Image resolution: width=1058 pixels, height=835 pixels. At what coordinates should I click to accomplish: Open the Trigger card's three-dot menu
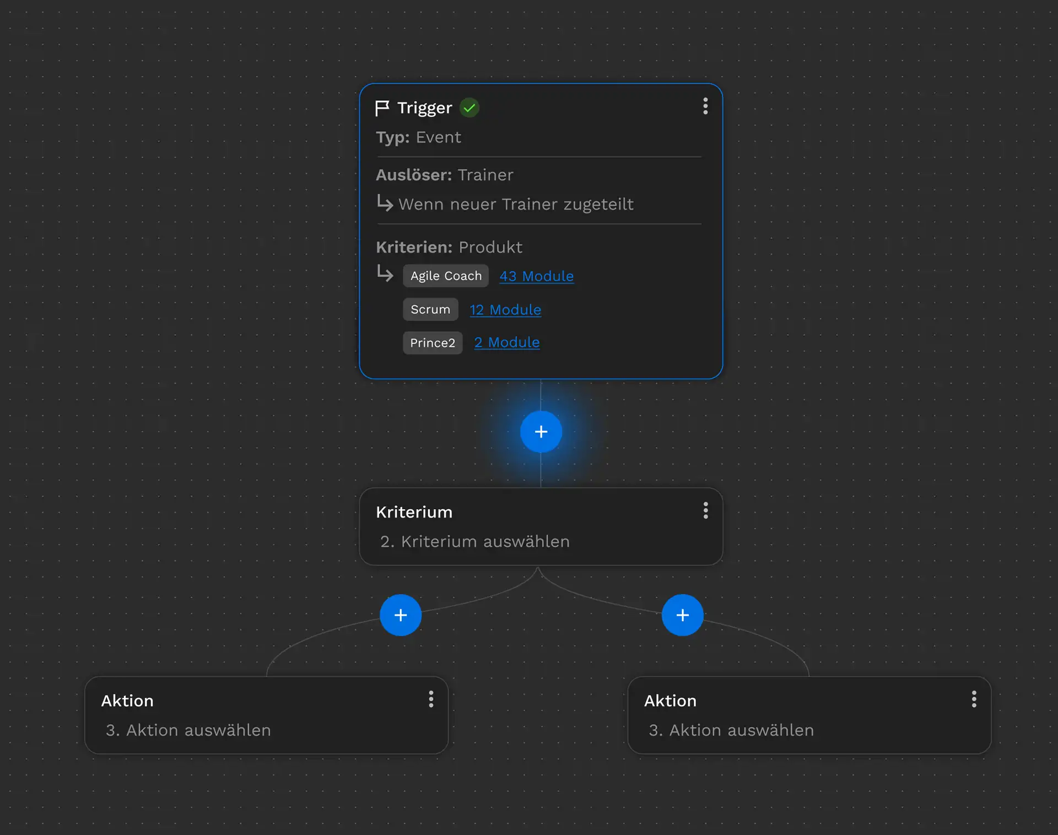point(705,106)
